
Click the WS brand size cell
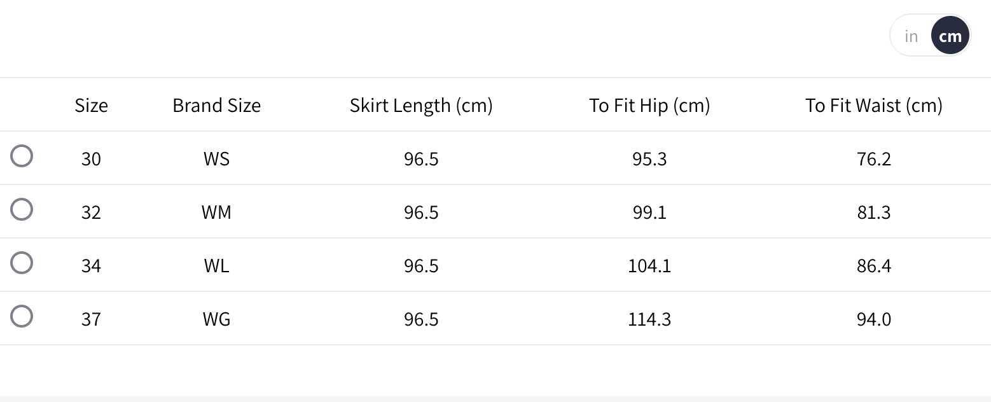click(x=216, y=159)
